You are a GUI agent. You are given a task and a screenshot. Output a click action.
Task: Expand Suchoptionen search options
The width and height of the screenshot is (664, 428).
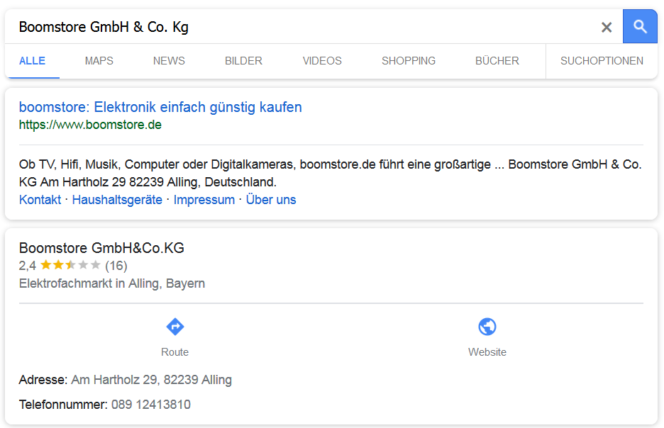pyautogui.click(x=602, y=61)
